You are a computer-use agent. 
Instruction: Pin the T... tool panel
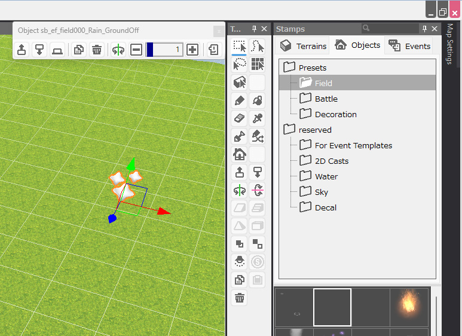pos(254,29)
